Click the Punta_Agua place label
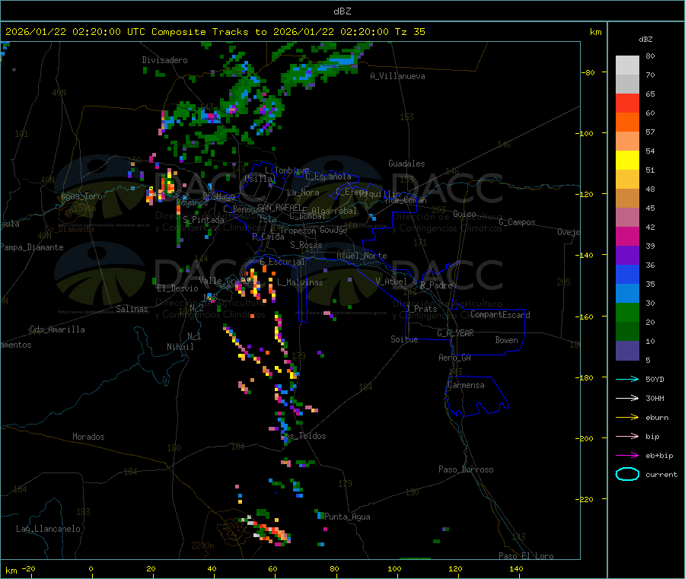685x579 pixels. point(347,517)
